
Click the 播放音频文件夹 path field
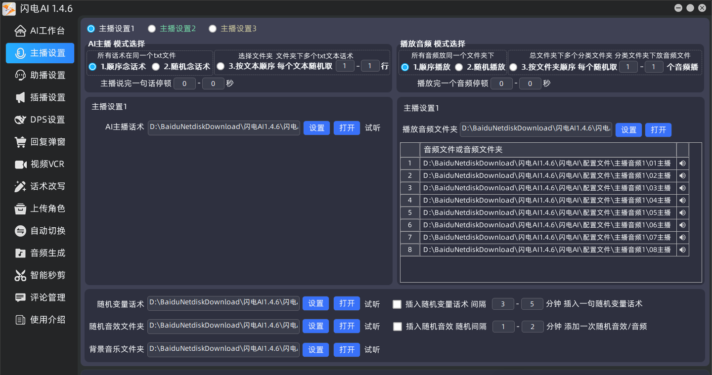(536, 129)
